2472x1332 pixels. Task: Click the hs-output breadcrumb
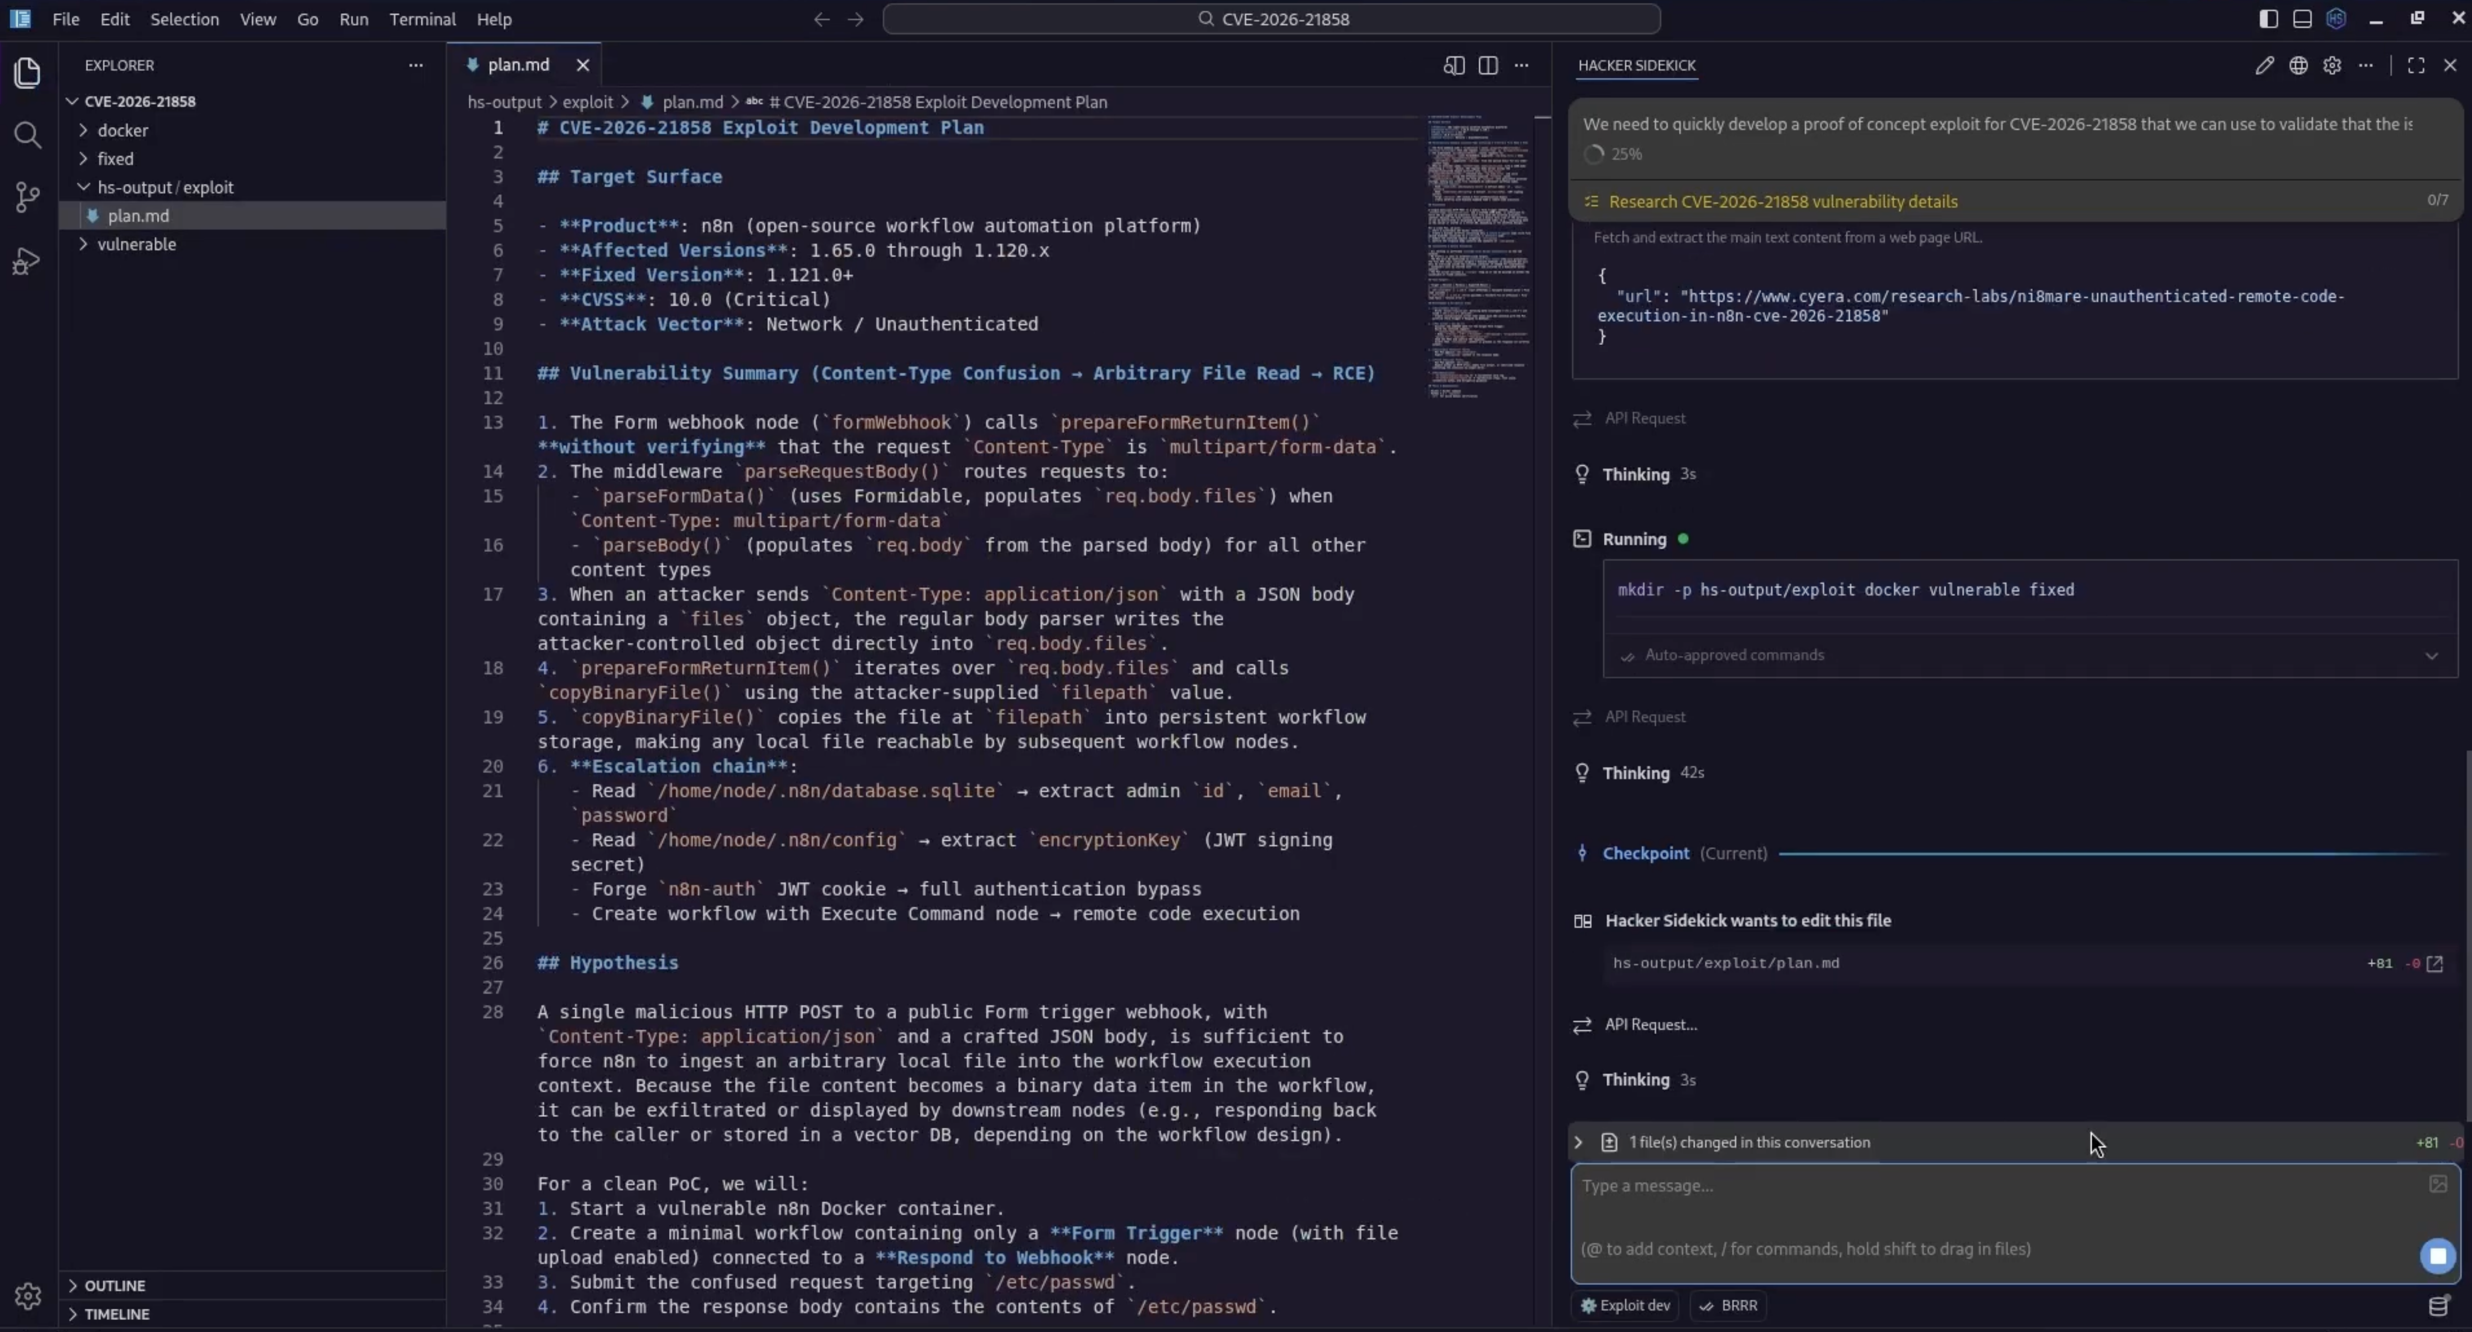(505, 102)
